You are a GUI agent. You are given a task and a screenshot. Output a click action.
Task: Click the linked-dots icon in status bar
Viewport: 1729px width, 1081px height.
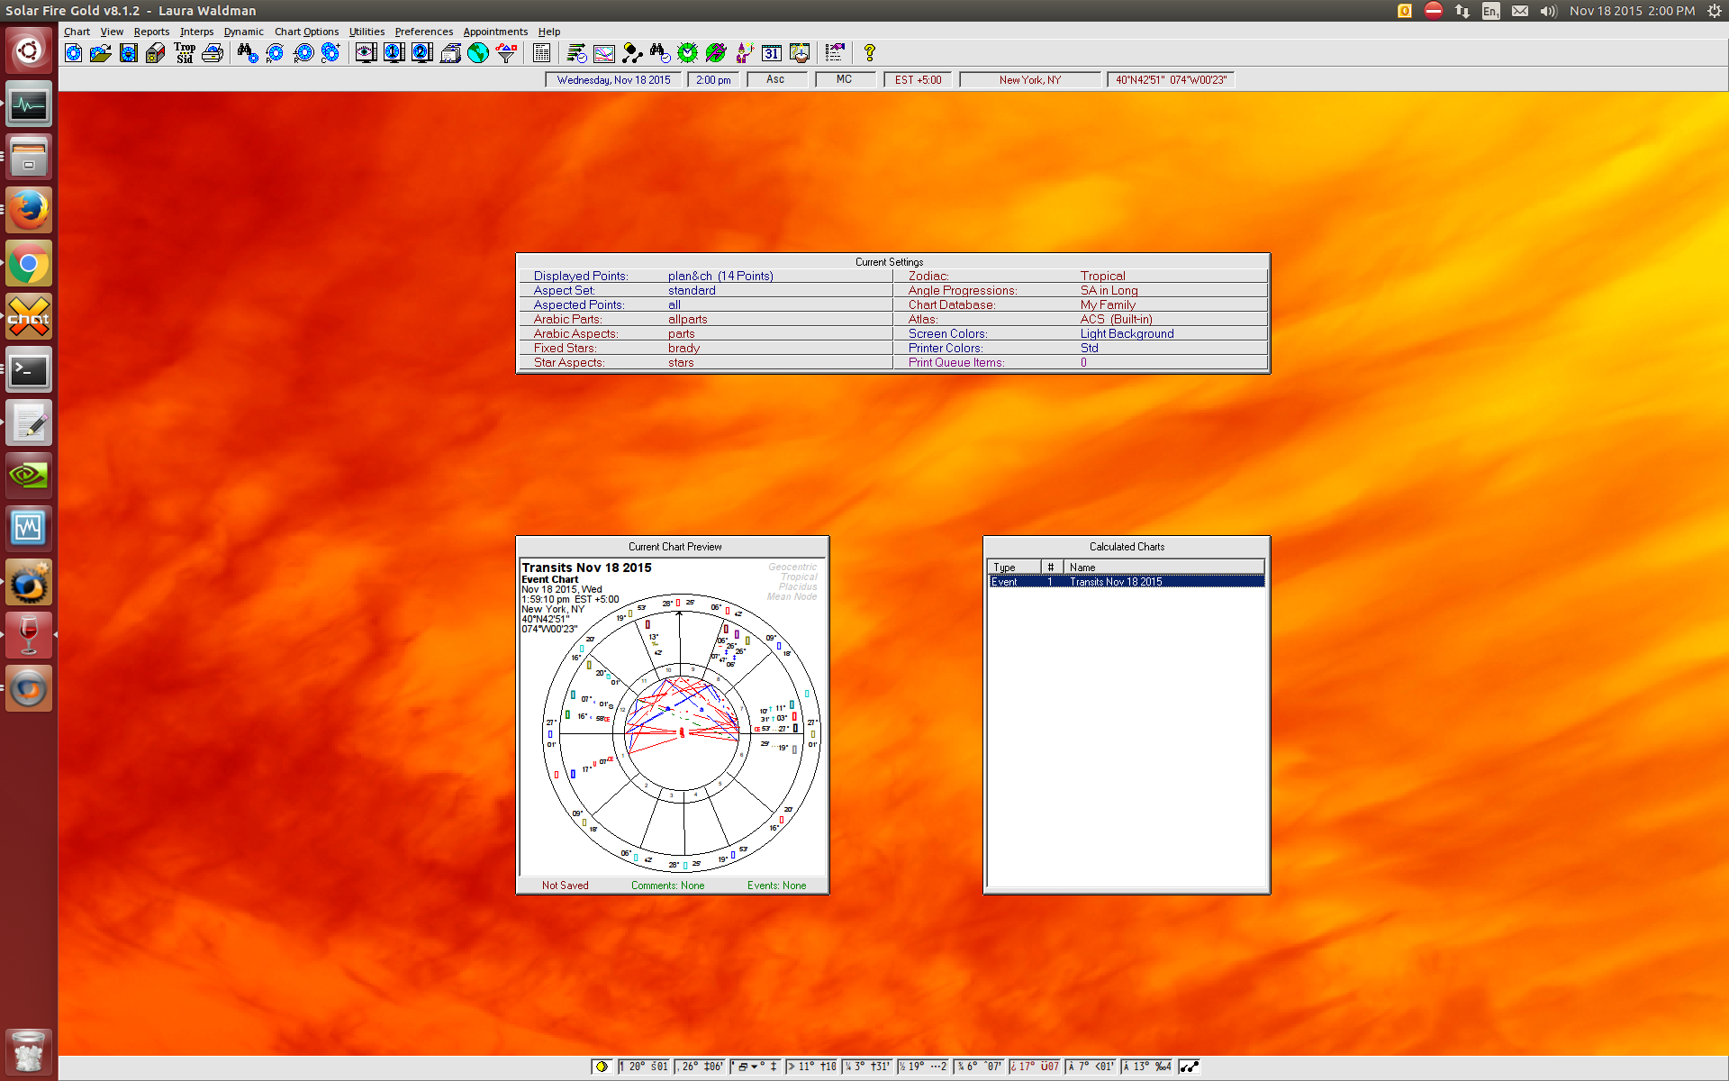(x=1190, y=1067)
